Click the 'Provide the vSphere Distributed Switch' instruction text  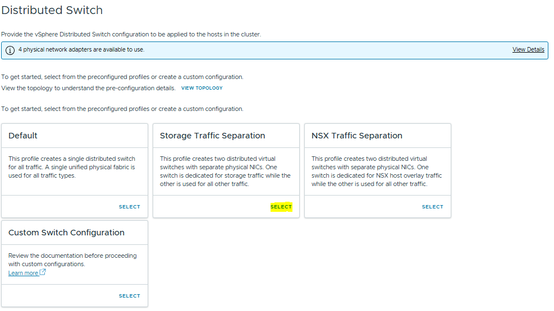pos(131,34)
